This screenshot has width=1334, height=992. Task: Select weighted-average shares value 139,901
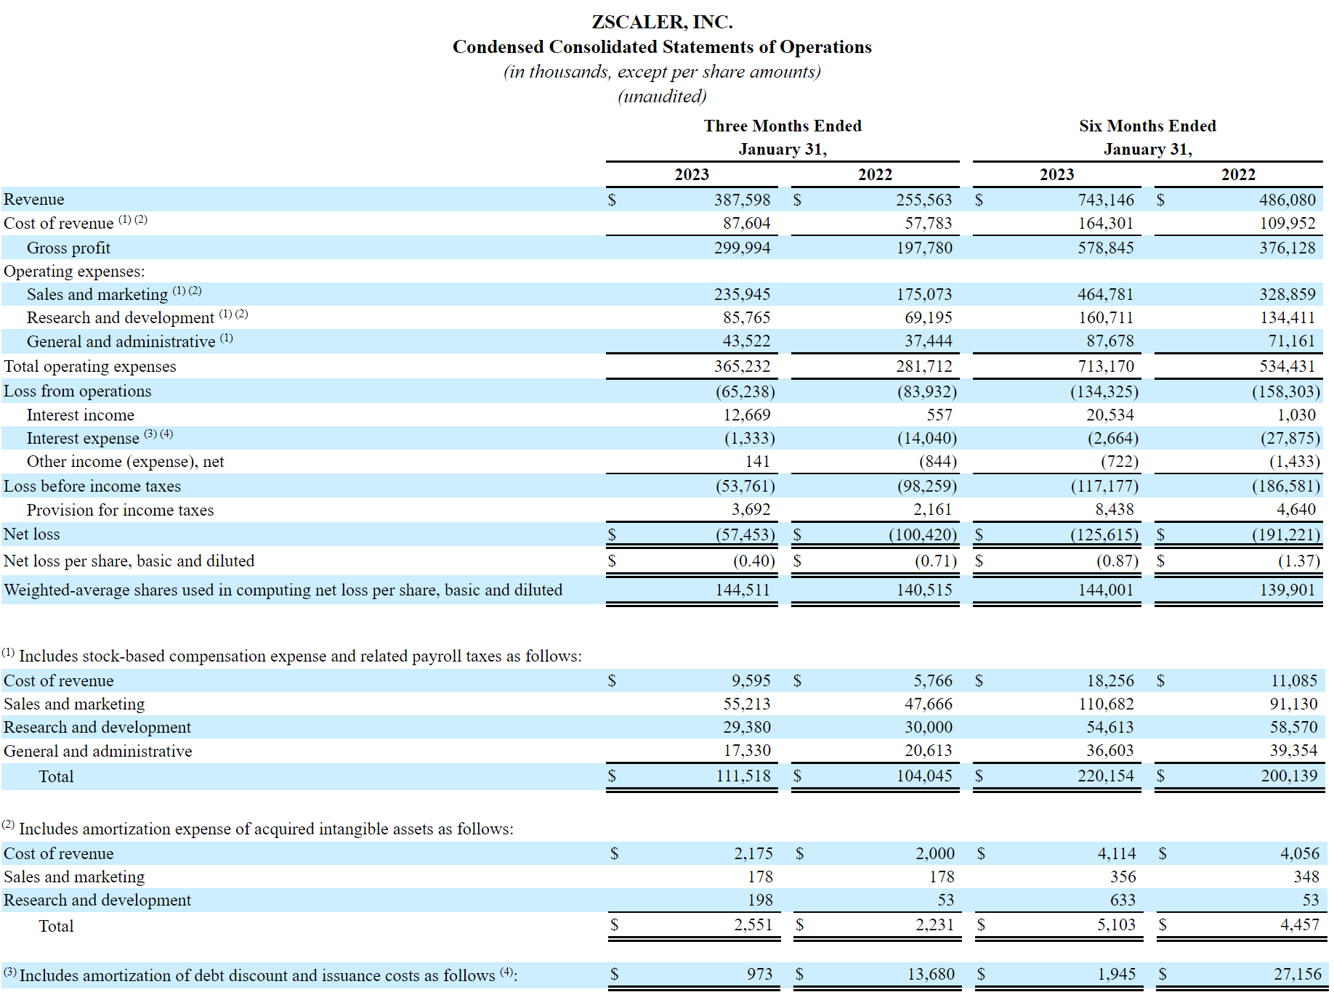point(1287,590)
